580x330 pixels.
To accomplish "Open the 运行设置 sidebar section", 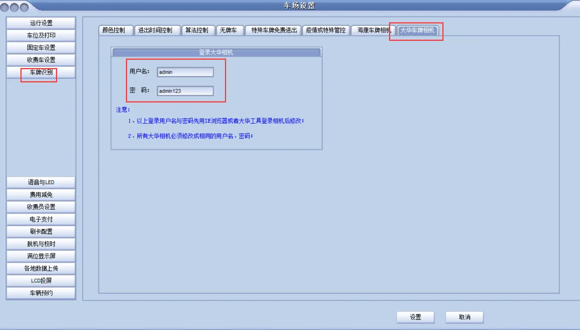I will tap(41, 23).
